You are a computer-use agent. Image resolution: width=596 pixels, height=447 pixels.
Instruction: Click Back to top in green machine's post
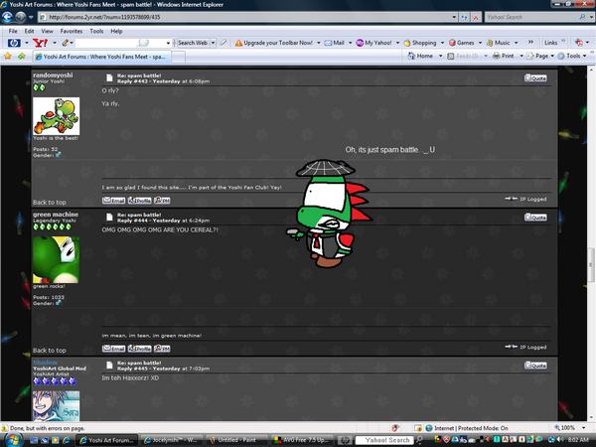tap(50, 351)
